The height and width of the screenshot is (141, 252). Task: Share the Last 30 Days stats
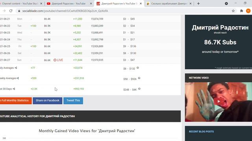pos(14,89)
